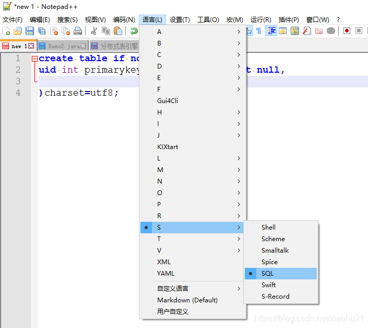Open 用户自定义 language option
Screen dimensions: 368x328
point(193,312)
